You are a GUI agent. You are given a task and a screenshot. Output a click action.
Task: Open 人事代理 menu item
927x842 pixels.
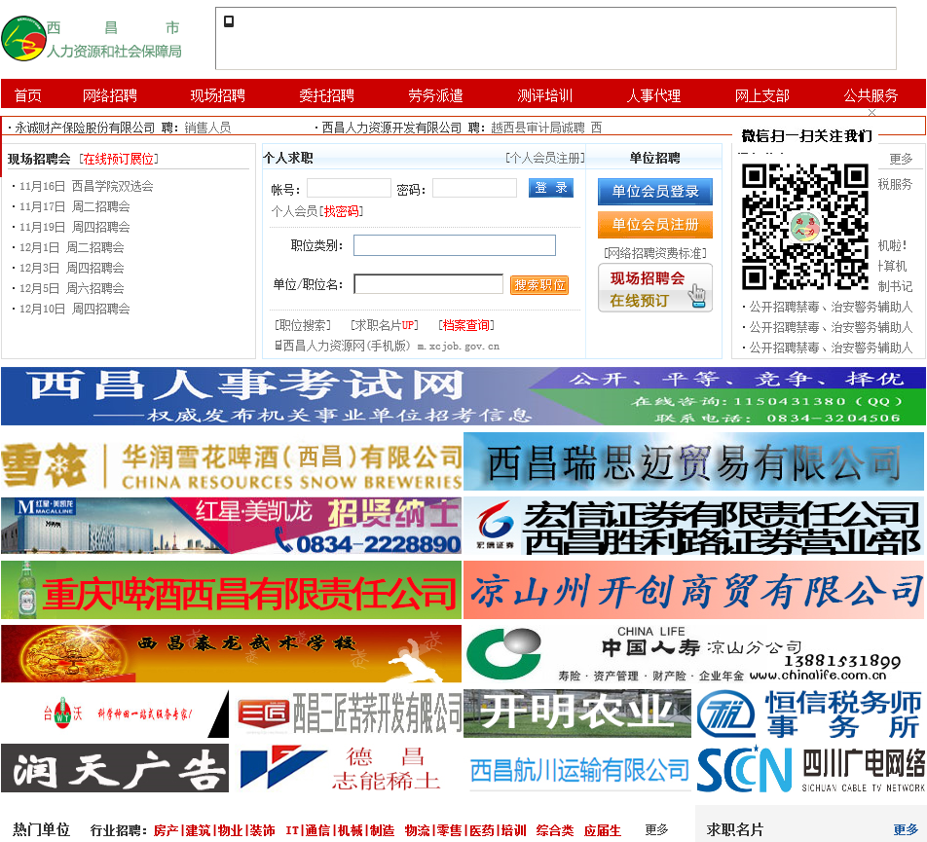click(653, 95)
